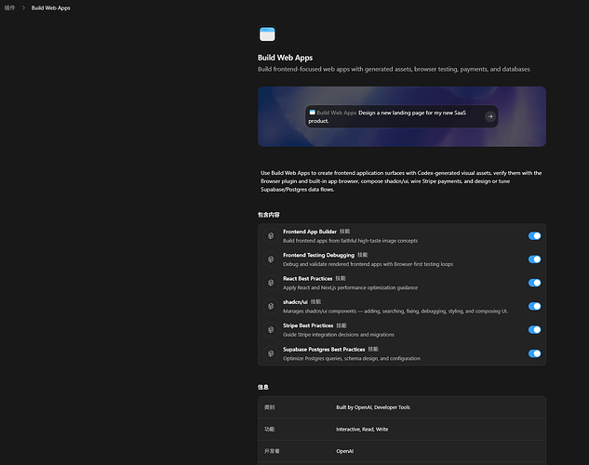Turn off the Frontend Testing Debugging toggle
589x465 pixels.
click(x=534, y=259)
